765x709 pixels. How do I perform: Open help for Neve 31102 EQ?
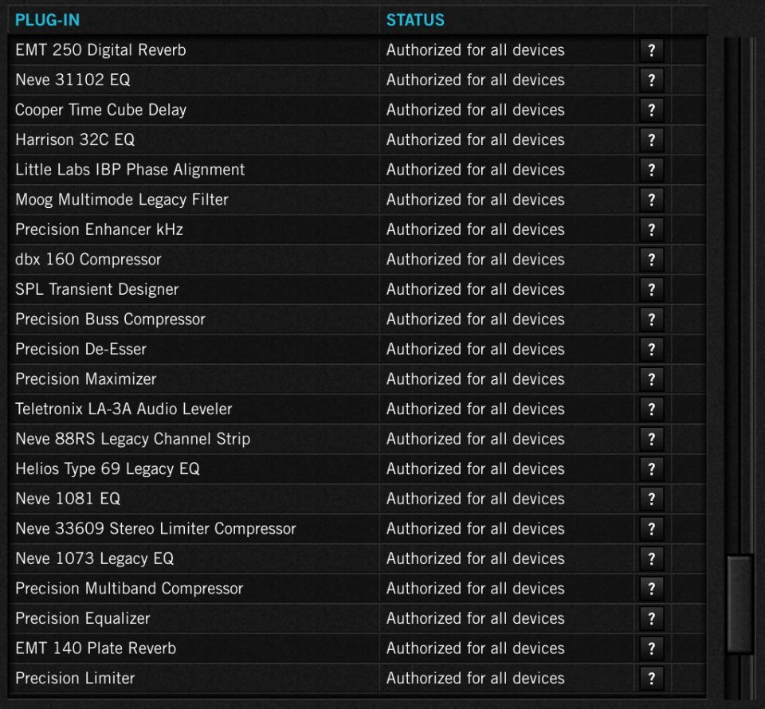pos(651,80)
